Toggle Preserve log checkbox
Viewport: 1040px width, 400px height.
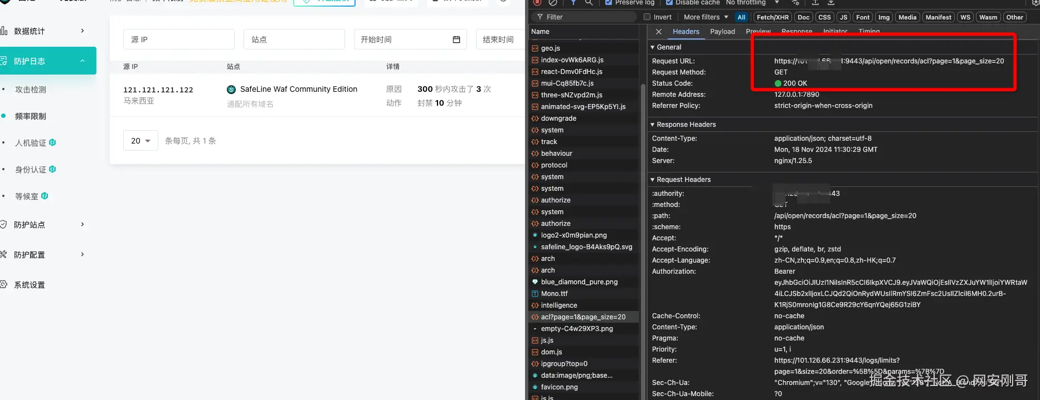[609, 2]
